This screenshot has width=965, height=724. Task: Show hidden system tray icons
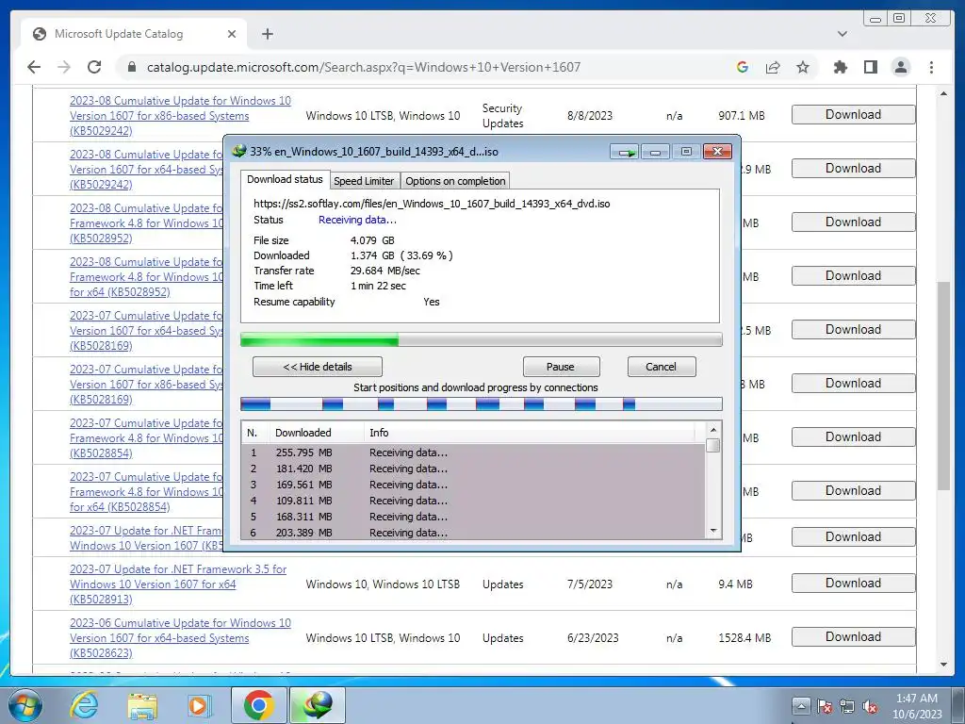point(800,705)
